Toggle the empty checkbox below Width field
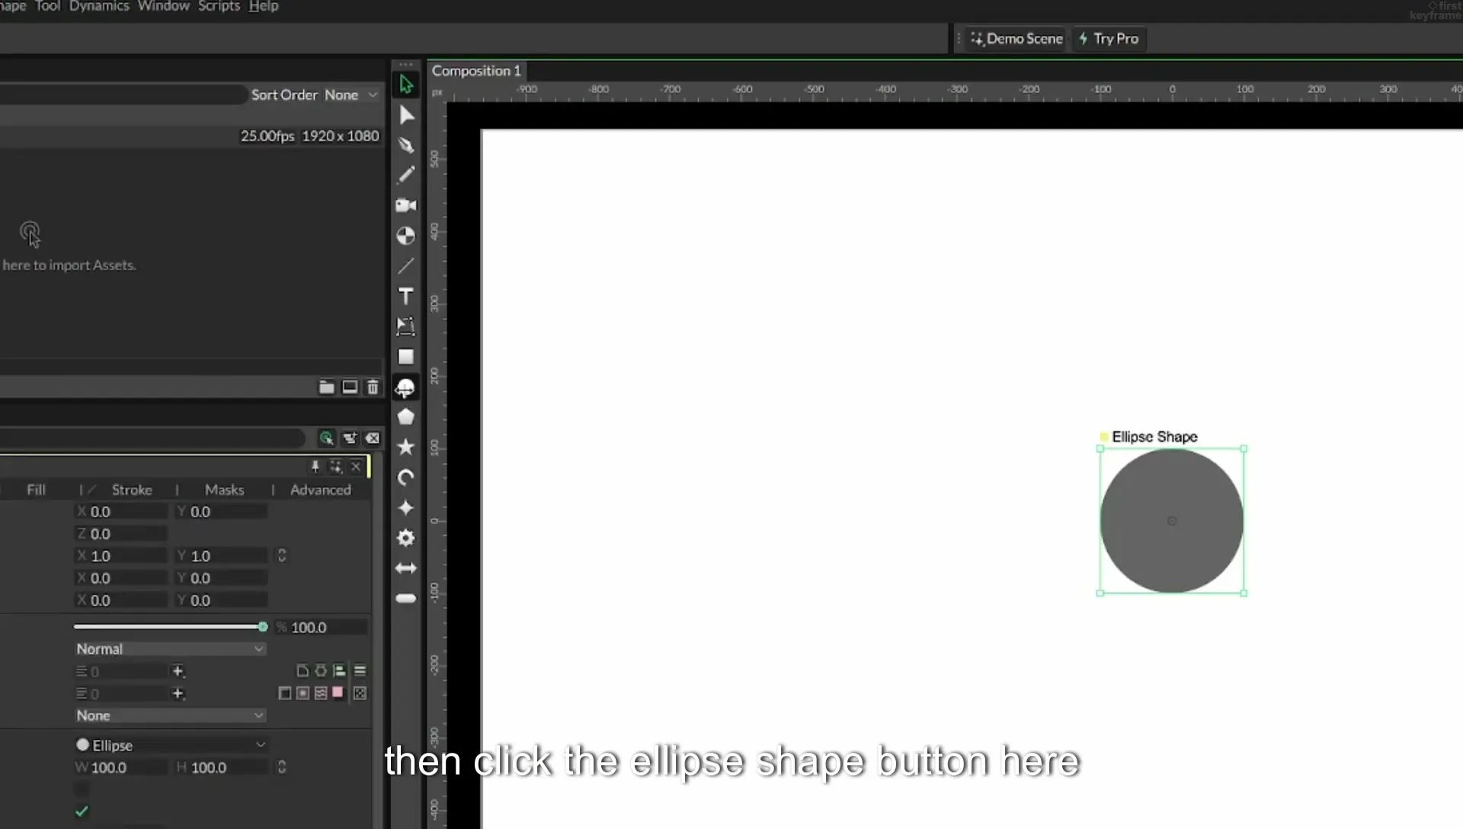The height and width of the screenshot is (829, 1463). pyautogui.click(x=82, y=789)
